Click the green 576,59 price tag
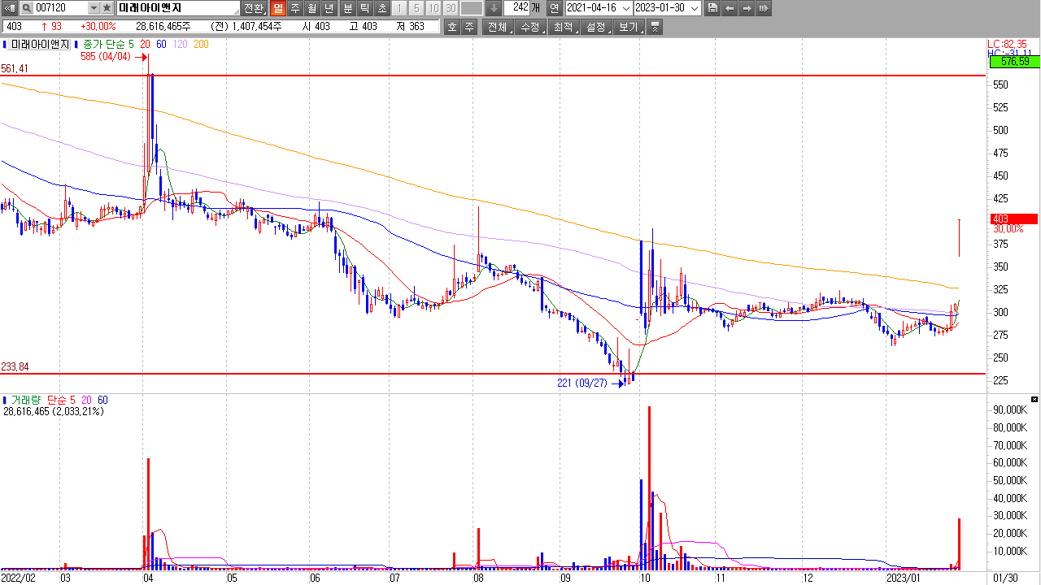Viewport: 1041px width, 585px height. click(x=1013, y=62)
